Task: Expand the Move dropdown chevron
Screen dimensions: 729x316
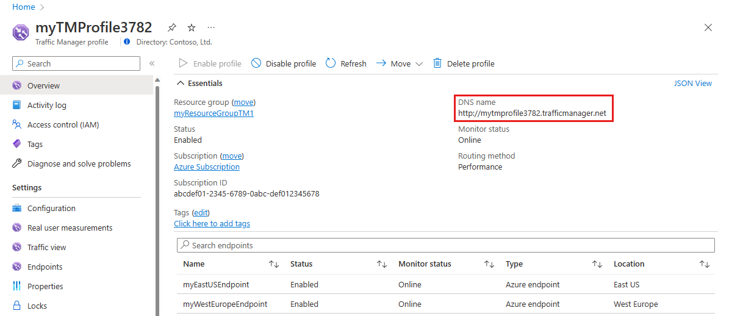Action: 419,64
